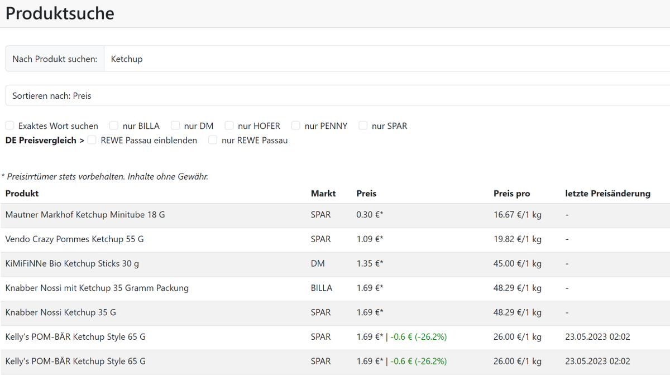Check the nur HOFER option

(229, 126)
